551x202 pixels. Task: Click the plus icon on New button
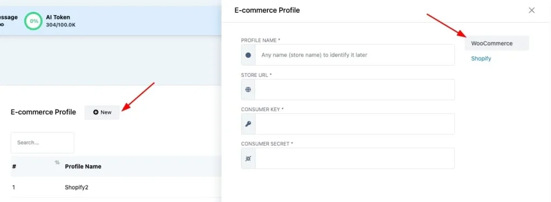[96, 112]
